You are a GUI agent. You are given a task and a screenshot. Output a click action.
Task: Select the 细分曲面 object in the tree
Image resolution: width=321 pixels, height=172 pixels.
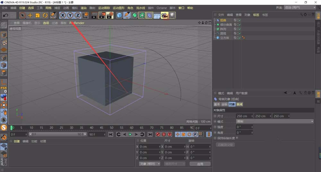(x=226, y=25)
